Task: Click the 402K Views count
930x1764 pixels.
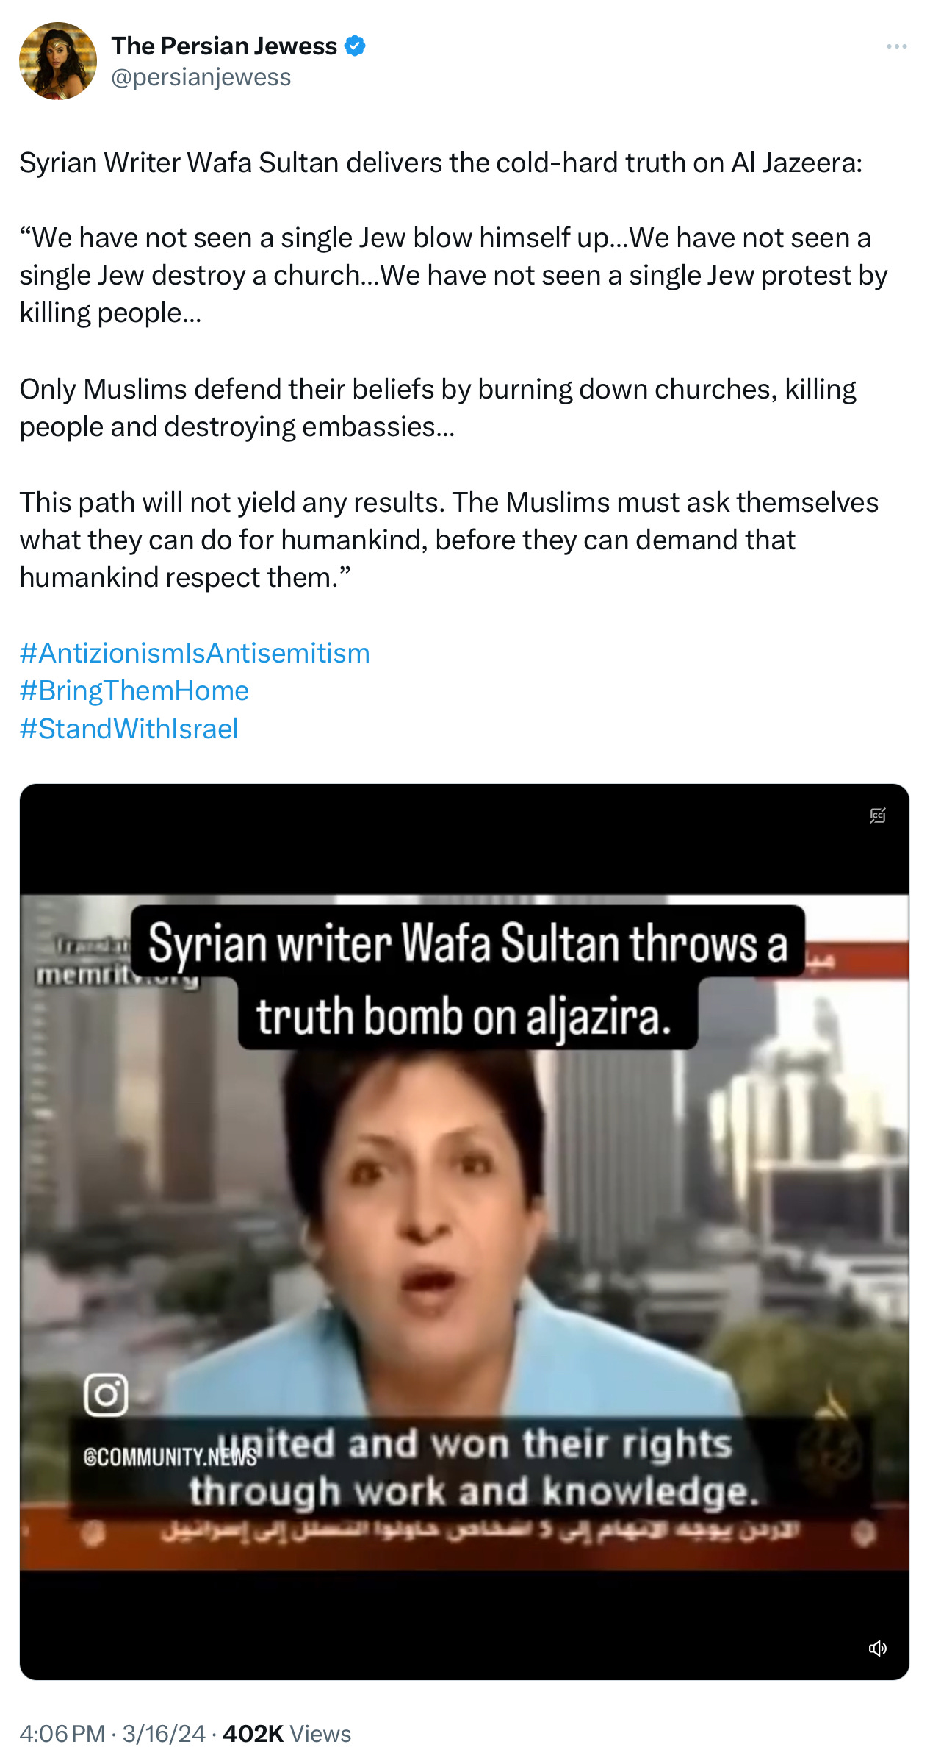Action: 286,1734
